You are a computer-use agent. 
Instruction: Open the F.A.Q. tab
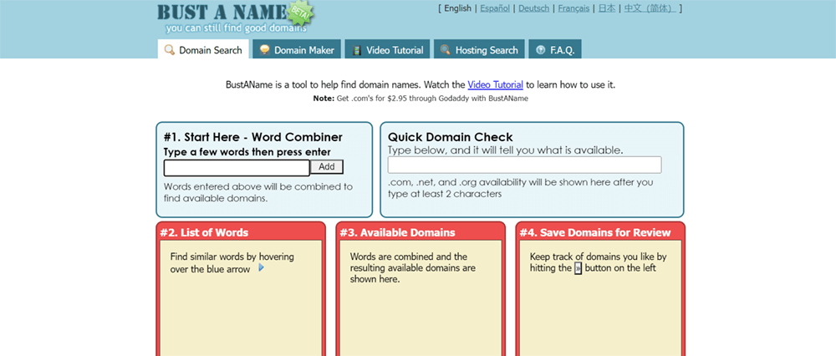coord(554,49)
